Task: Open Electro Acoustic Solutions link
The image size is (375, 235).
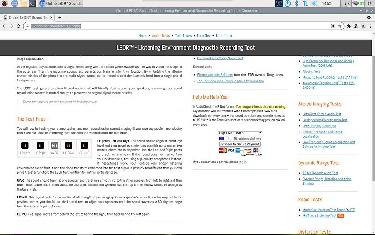Action: click(215, 75)
